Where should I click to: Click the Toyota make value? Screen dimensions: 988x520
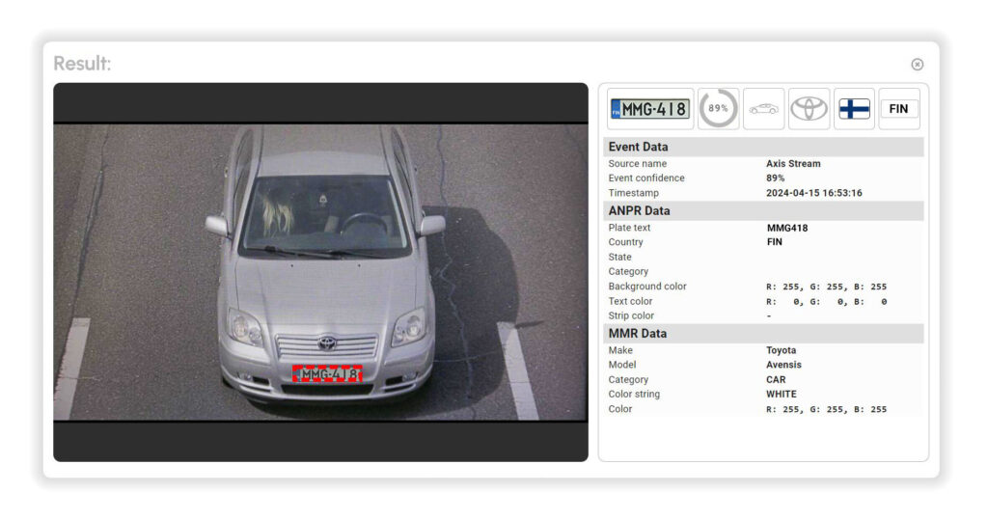pyautogui.click(x=782, y=350)
